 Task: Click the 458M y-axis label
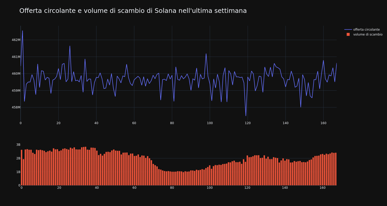(x=16, y=107)
